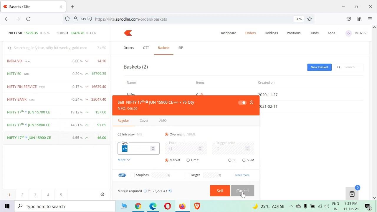Open site security shield icon

click(x=67, y=19)
